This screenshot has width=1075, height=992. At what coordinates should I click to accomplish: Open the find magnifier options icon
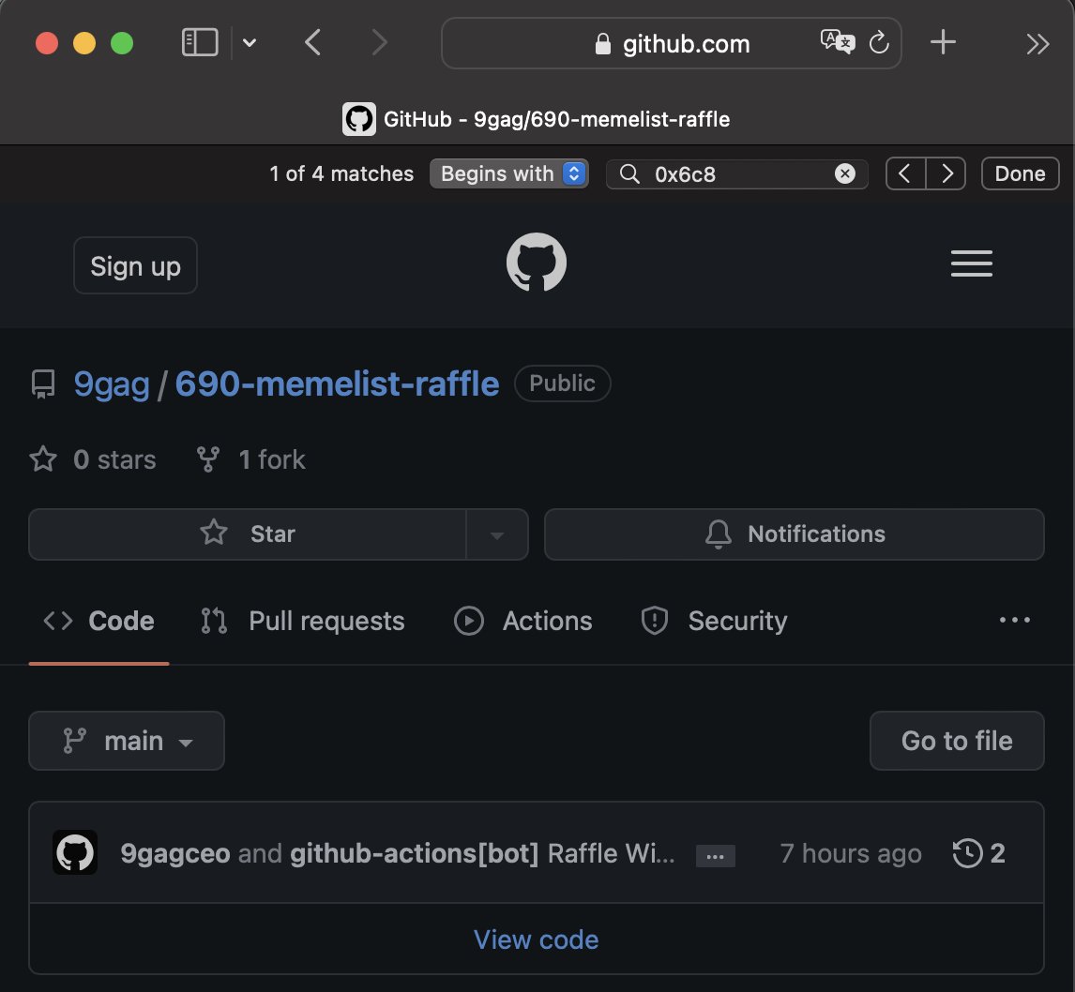click(x=629, y=174)
